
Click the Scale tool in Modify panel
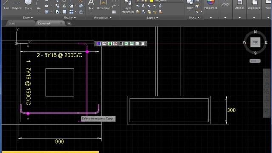click(64, 11)
